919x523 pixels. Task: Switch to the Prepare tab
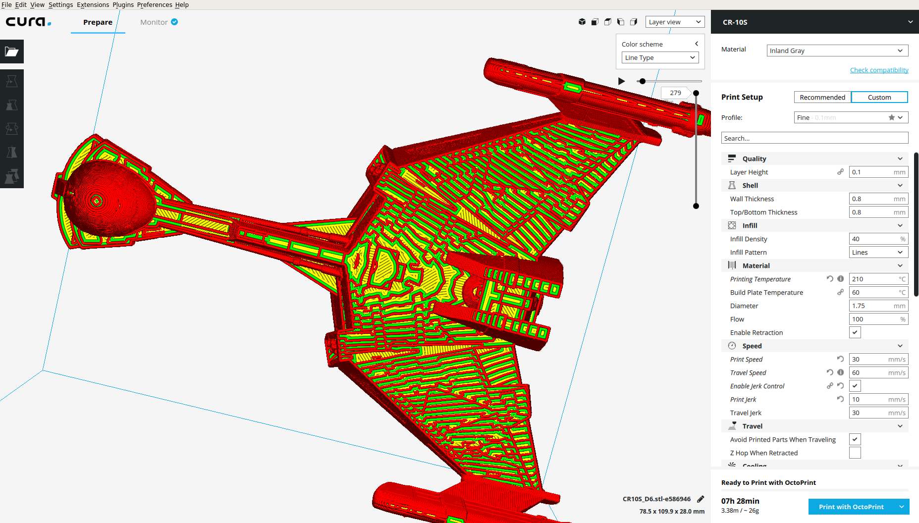pos(98,22)
